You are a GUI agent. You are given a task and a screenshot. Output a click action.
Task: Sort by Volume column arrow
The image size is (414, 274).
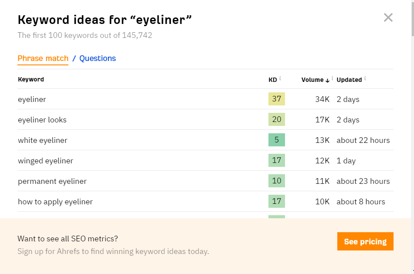point(327,80)
